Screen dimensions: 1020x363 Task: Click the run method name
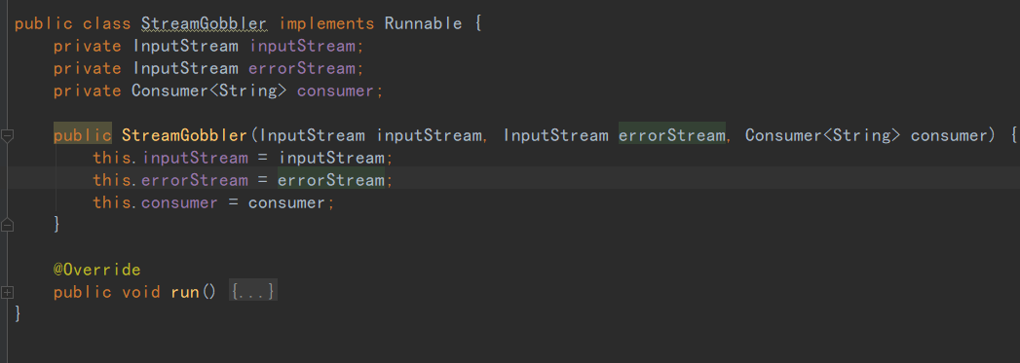(185, 292)
